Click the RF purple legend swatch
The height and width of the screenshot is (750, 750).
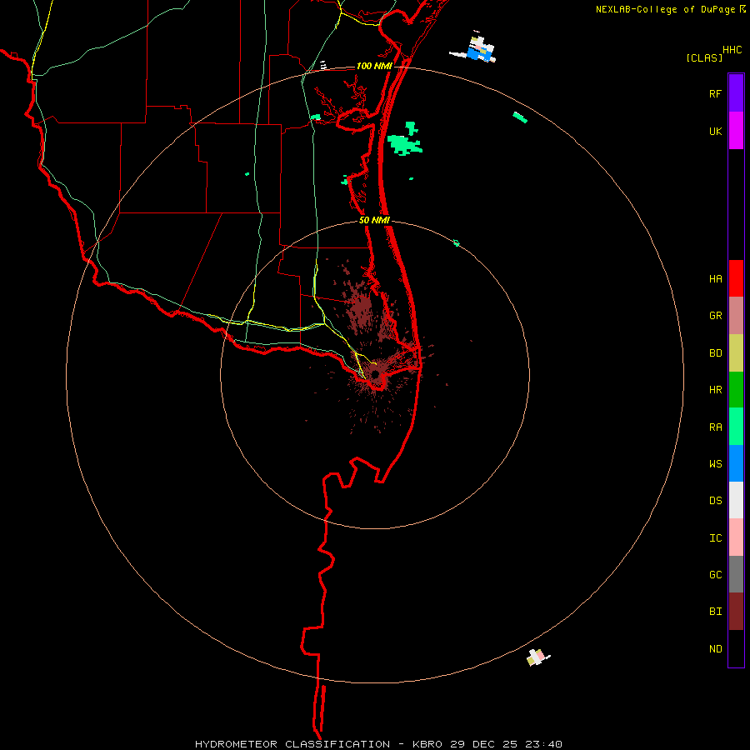tap(736, 93)
